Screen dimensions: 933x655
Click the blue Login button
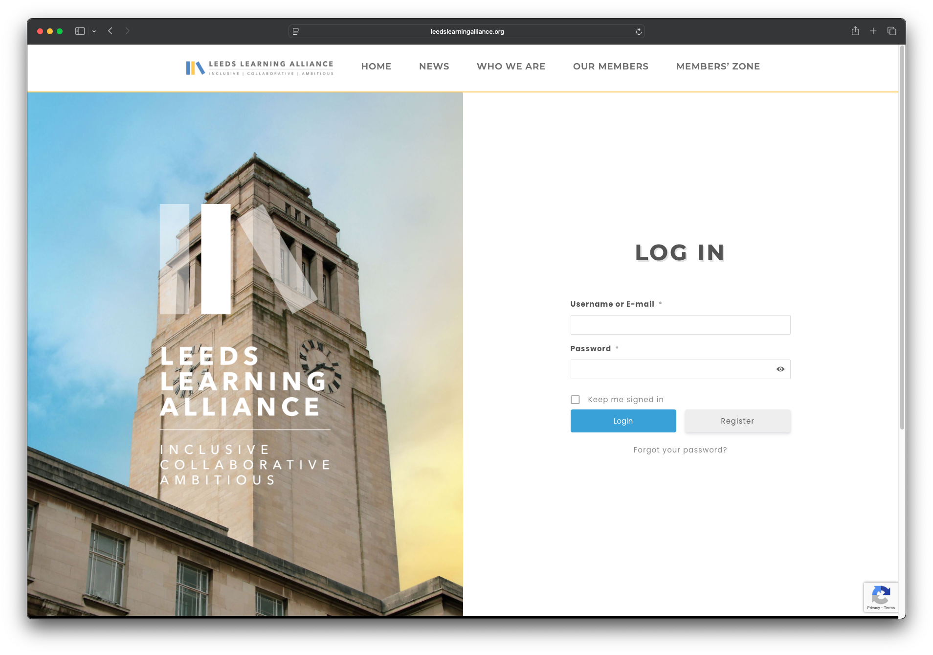623,421
